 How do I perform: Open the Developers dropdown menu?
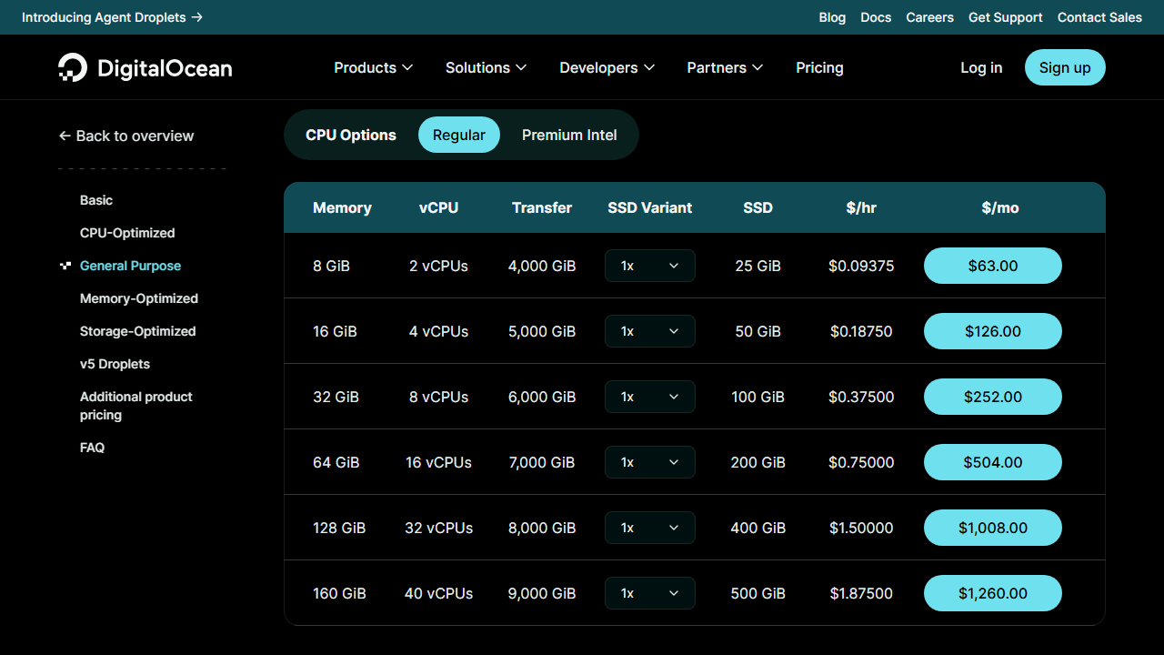tap(607, 67)
